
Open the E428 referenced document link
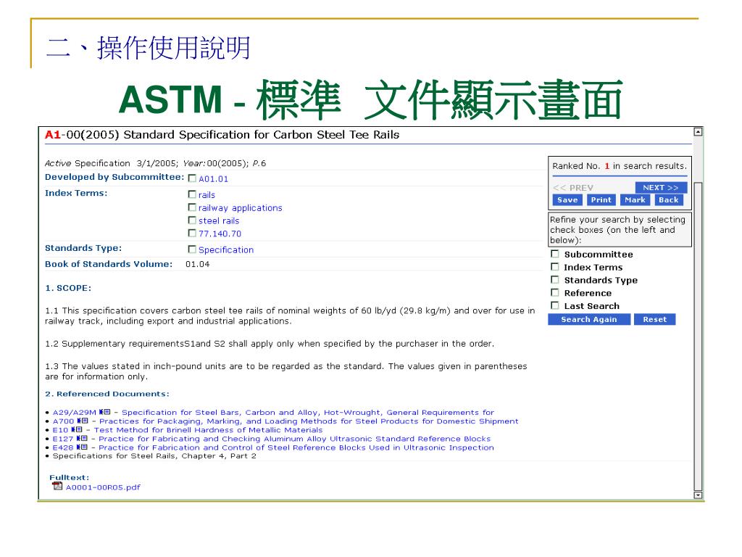tap(63, 447)
